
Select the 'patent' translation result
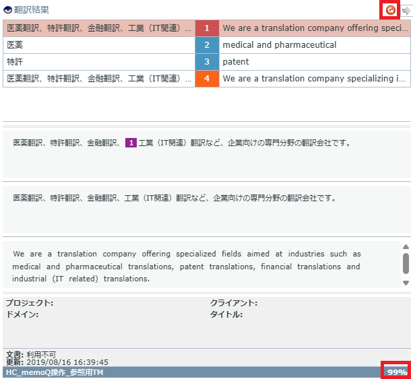[236, 62]
